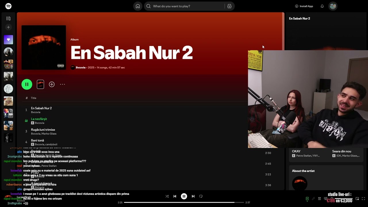Open artist picture under About the artist
Viewport: 368px width, 207px height.
(x=300, y=183)
